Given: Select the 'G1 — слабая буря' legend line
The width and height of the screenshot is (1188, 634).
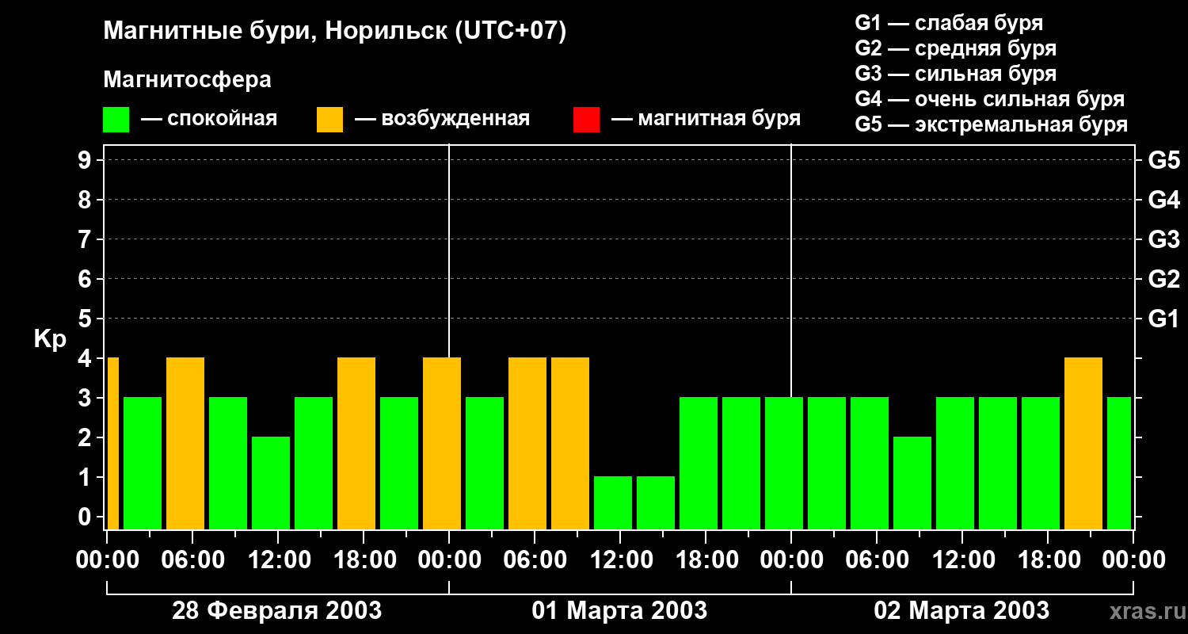Looking at the screenshot, I should [x=949, y=23].
